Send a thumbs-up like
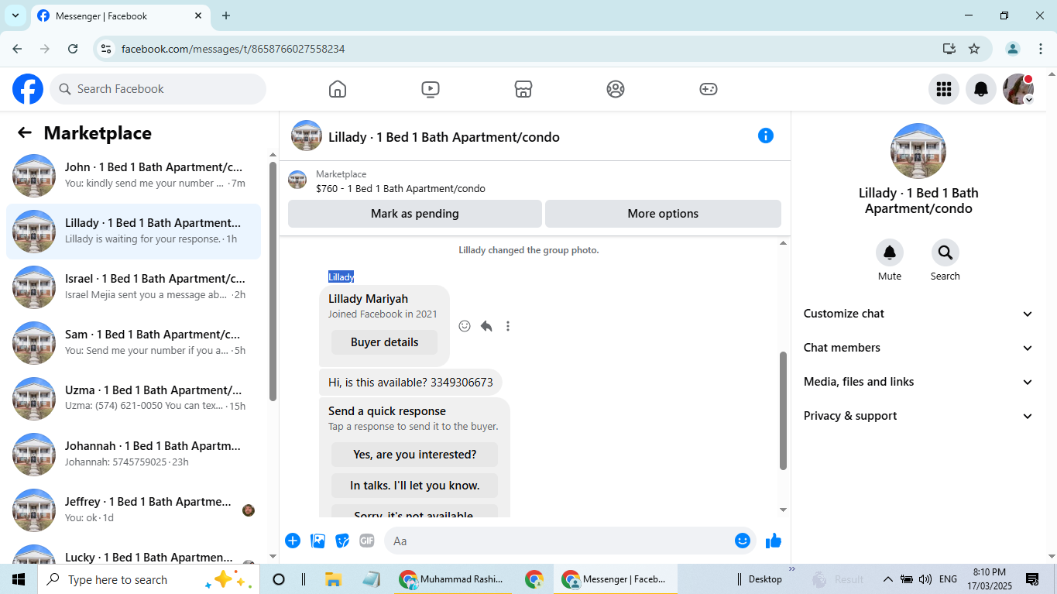Image resolution: width=1057 pixels, height=594 pixels. point(774,541)
